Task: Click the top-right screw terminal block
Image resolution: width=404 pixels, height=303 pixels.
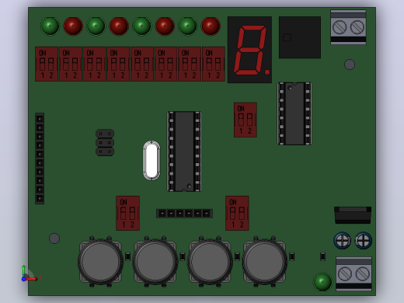Action: coord(348,27)
